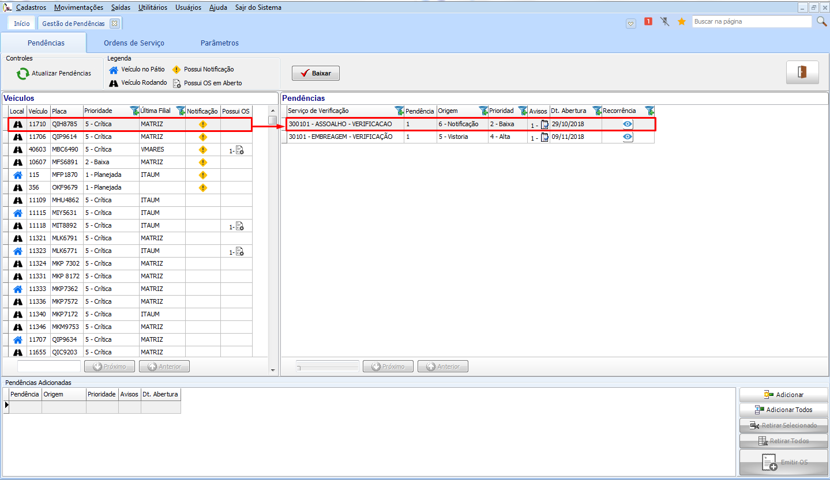
Task: Click notification warning icon for plate MFP1870
Action: pyautogui.click(x=202, y=175)
